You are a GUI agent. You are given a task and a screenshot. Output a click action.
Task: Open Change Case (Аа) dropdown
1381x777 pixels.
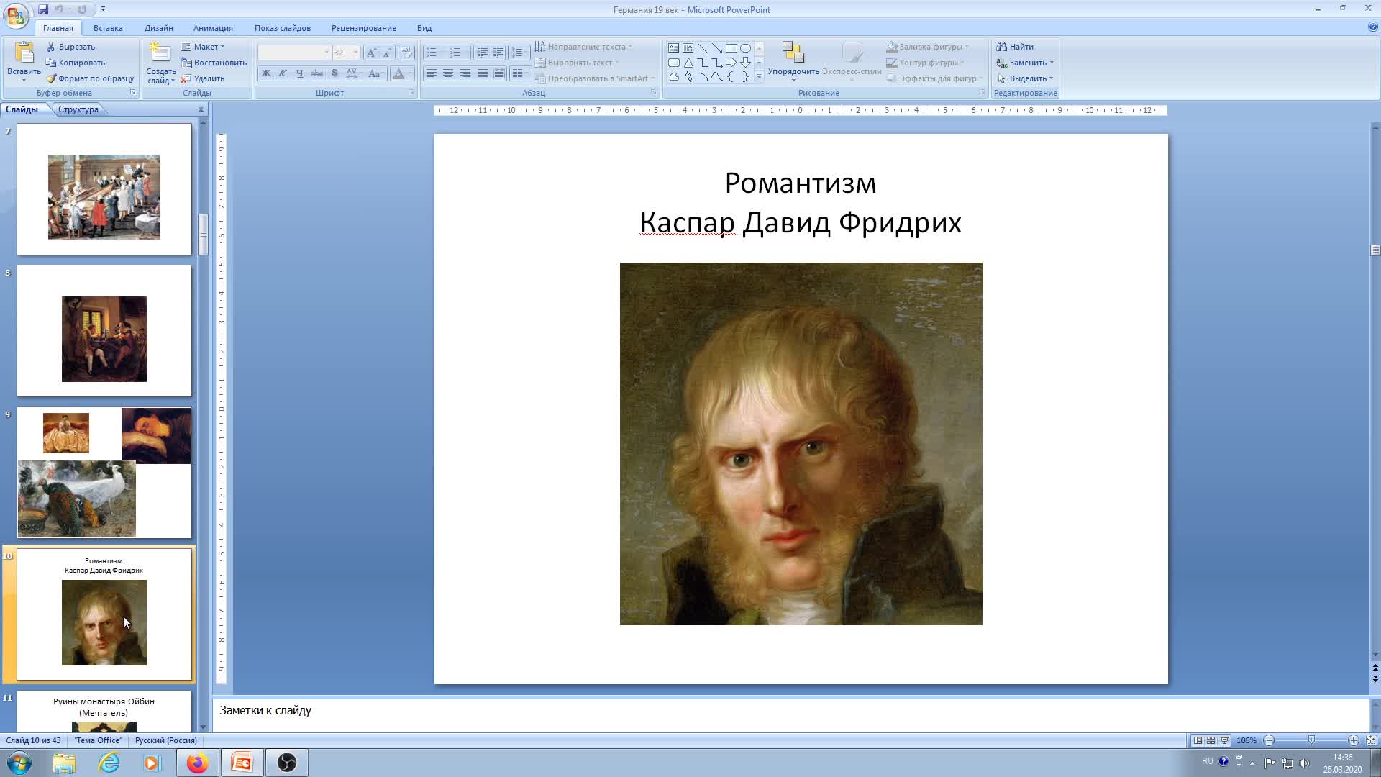click(x=375, y=73)
